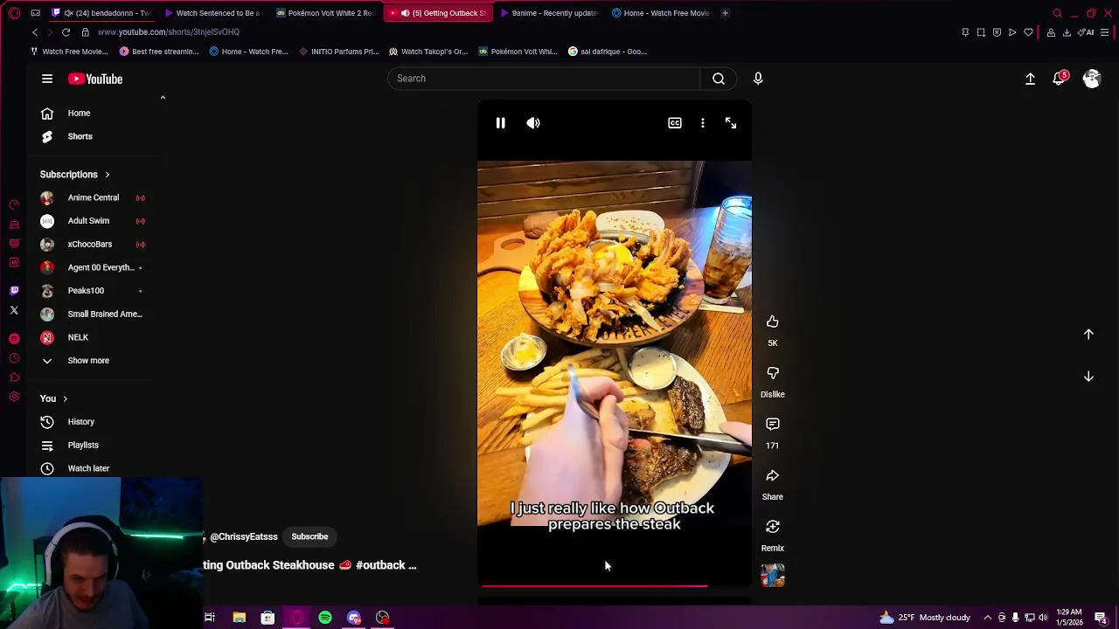
Task: Open the Anime Central subscription
Action: pos(94,197)
